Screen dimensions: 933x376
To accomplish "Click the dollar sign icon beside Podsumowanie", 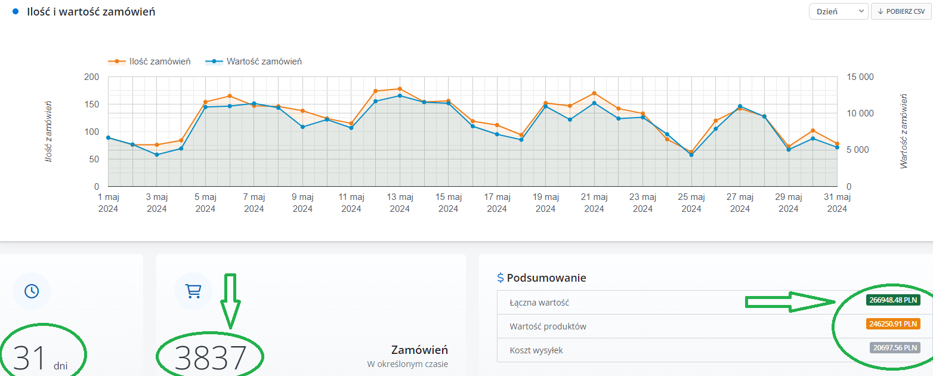I will (x=501, y=278).
